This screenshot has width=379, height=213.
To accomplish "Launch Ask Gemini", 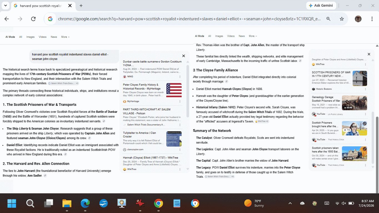I will coord(321,6).
